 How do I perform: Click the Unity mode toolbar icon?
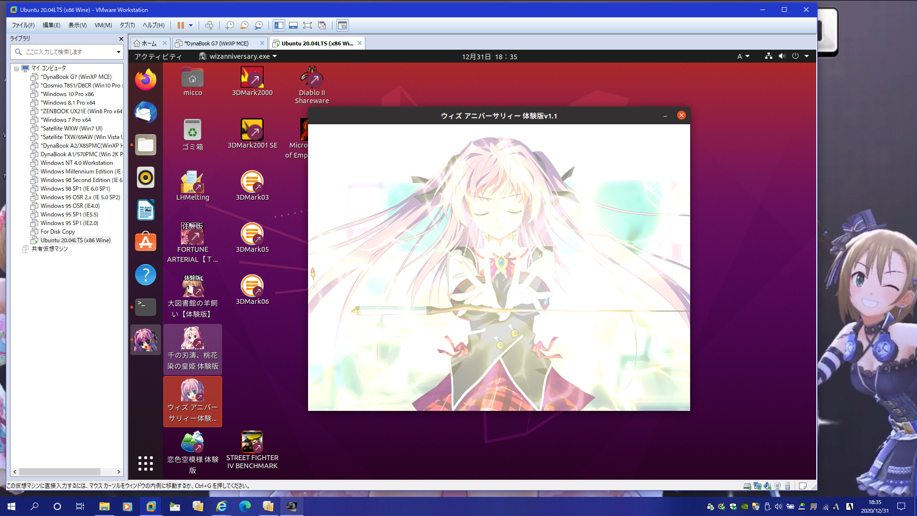(x=322, y=25)
